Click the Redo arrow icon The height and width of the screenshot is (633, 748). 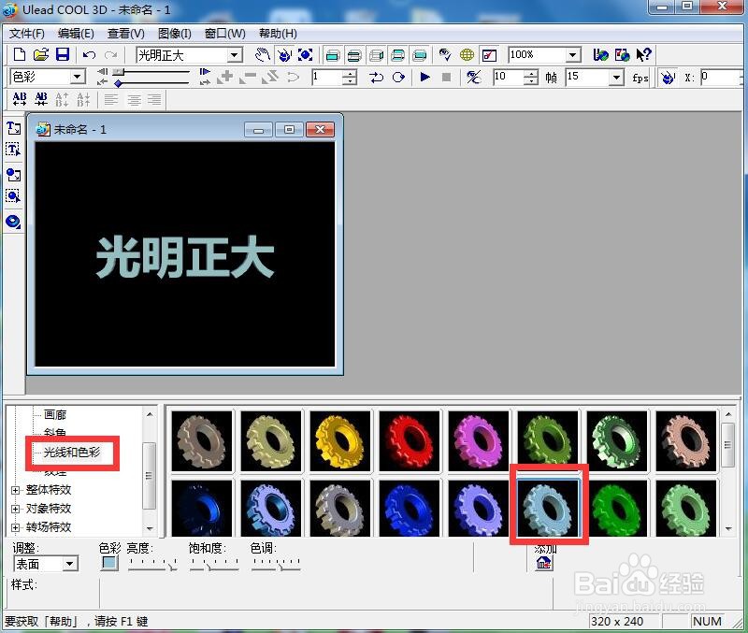pos(111,55)
